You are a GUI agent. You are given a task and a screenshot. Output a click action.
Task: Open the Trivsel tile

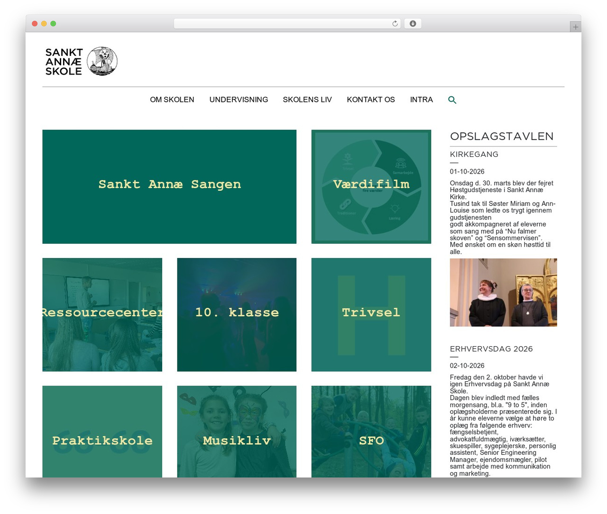[x=371, y=315]
